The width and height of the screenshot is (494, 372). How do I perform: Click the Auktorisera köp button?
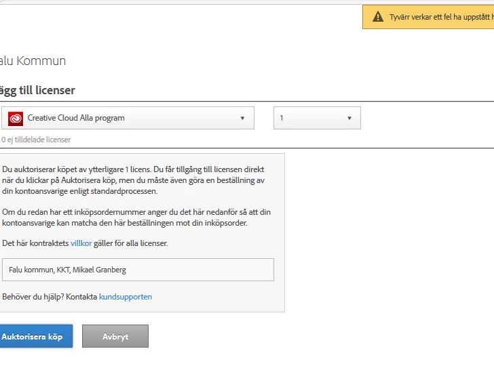point(35,337)
